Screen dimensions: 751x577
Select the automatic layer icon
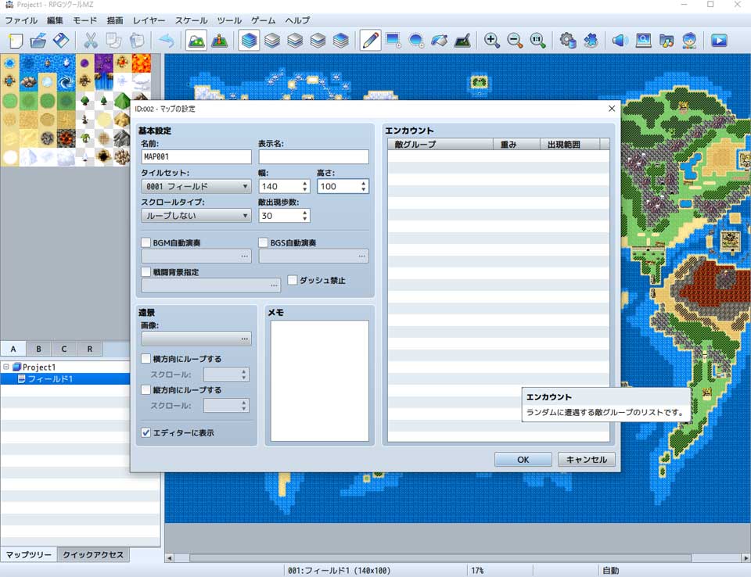[249, 41]
